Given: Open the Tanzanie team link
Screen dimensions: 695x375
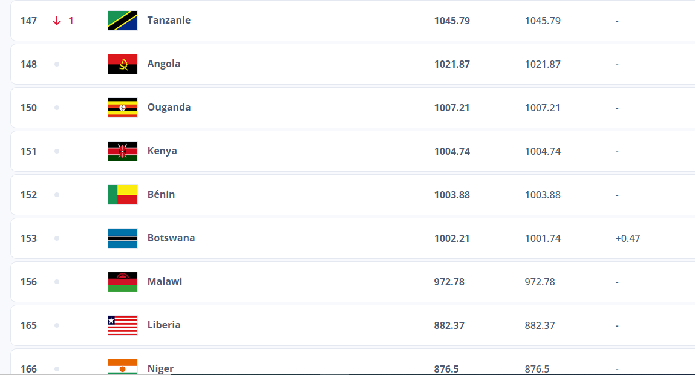Looking at the screenshot, I should (169, 20).
